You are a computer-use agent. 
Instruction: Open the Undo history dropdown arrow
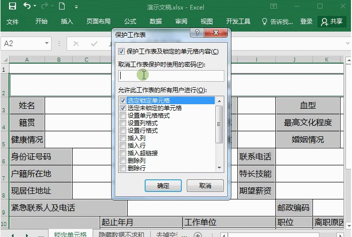pyautogui.click(x=35, y=6)
